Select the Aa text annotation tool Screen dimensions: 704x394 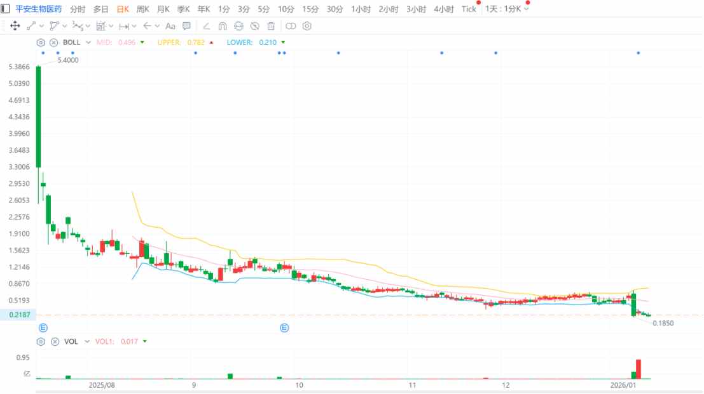(x=170, y=26)
